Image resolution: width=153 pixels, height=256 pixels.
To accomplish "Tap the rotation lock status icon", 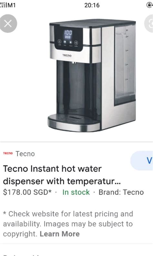I will pos(149,5).
